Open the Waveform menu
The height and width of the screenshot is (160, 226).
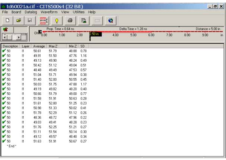[x=48, y=12]
